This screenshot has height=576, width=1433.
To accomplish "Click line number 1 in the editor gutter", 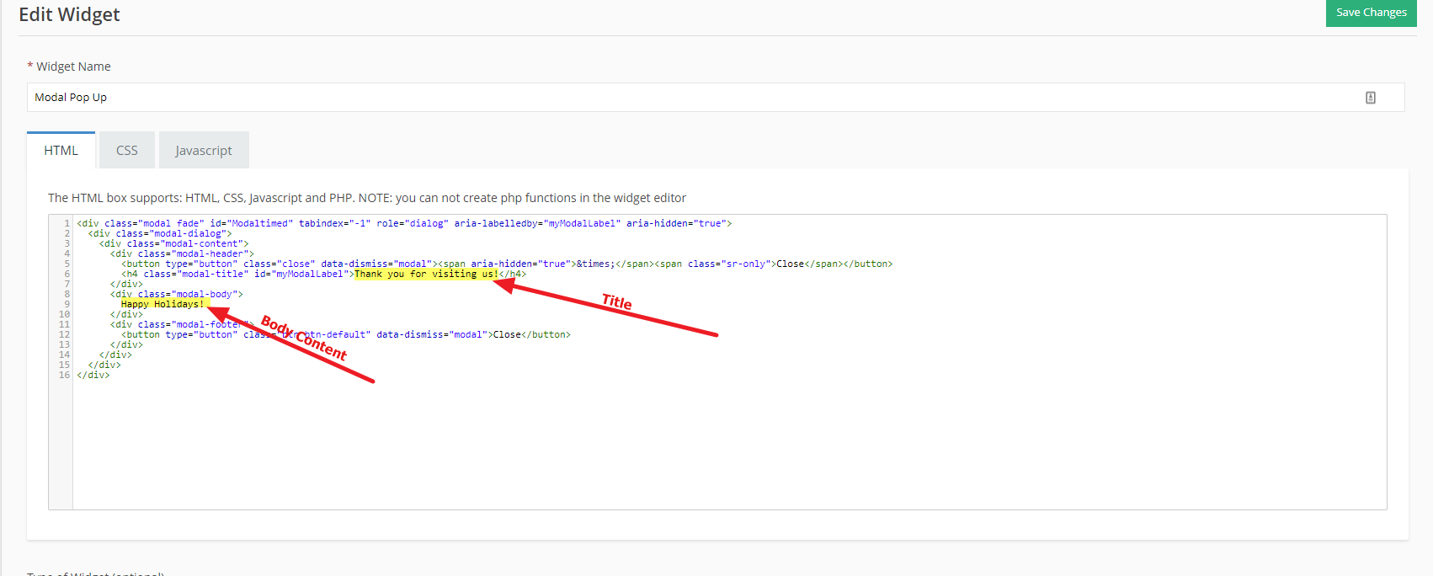I will click(67, 223).
